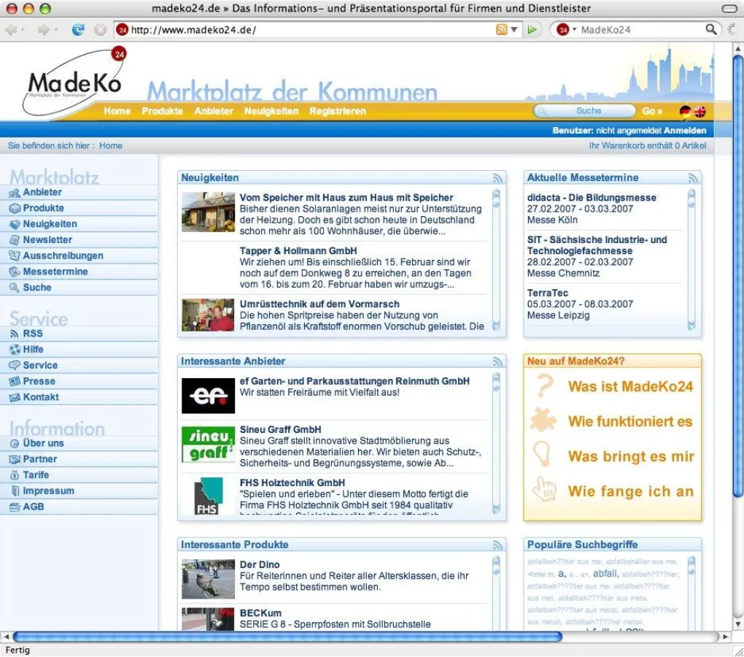The width and height of the screenshot is (744, 657).
Task: Toggle the orange RSS feed icon in the address bar
Action: point(502,30)
